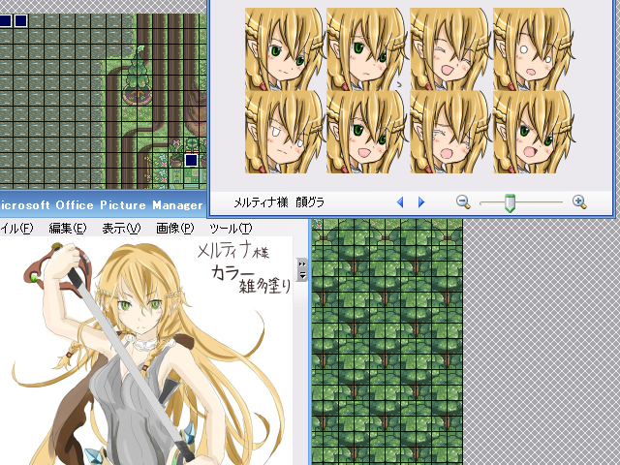Select the blank white-eyed annoyed face portrait

pyautogui.click(x=285, y=132)
